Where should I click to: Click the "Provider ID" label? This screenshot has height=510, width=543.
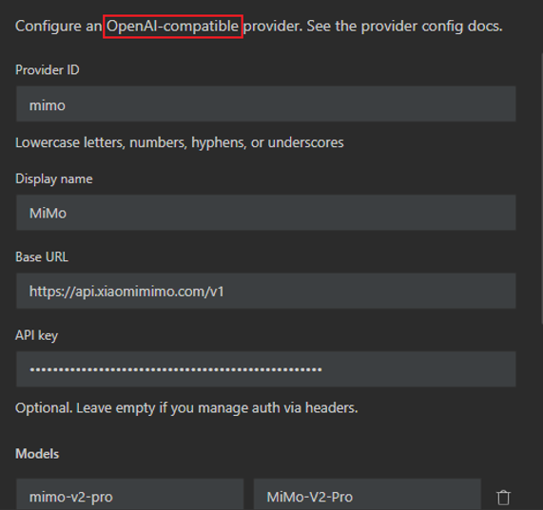[x=48, y=70]
